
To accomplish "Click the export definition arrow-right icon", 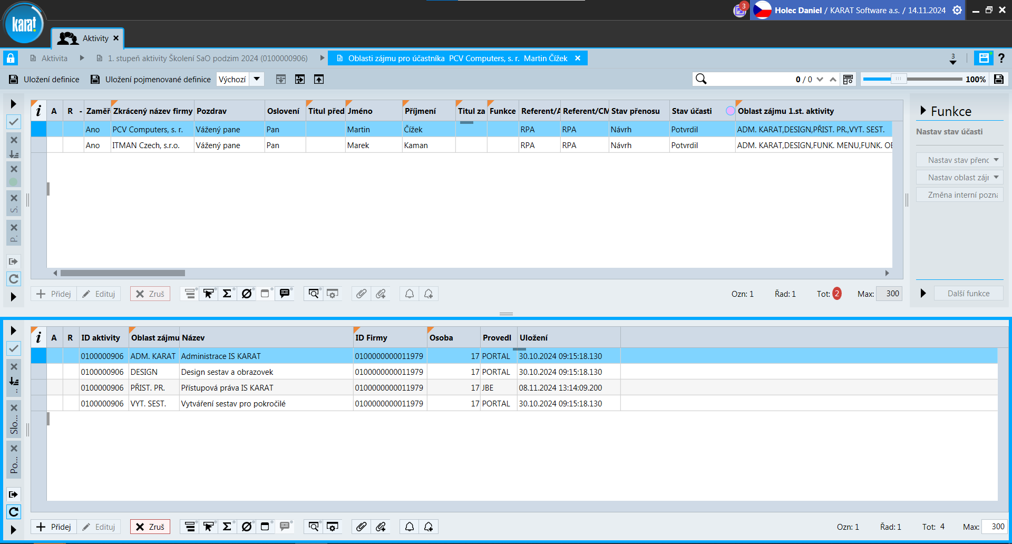I will (x=300, y=79).
